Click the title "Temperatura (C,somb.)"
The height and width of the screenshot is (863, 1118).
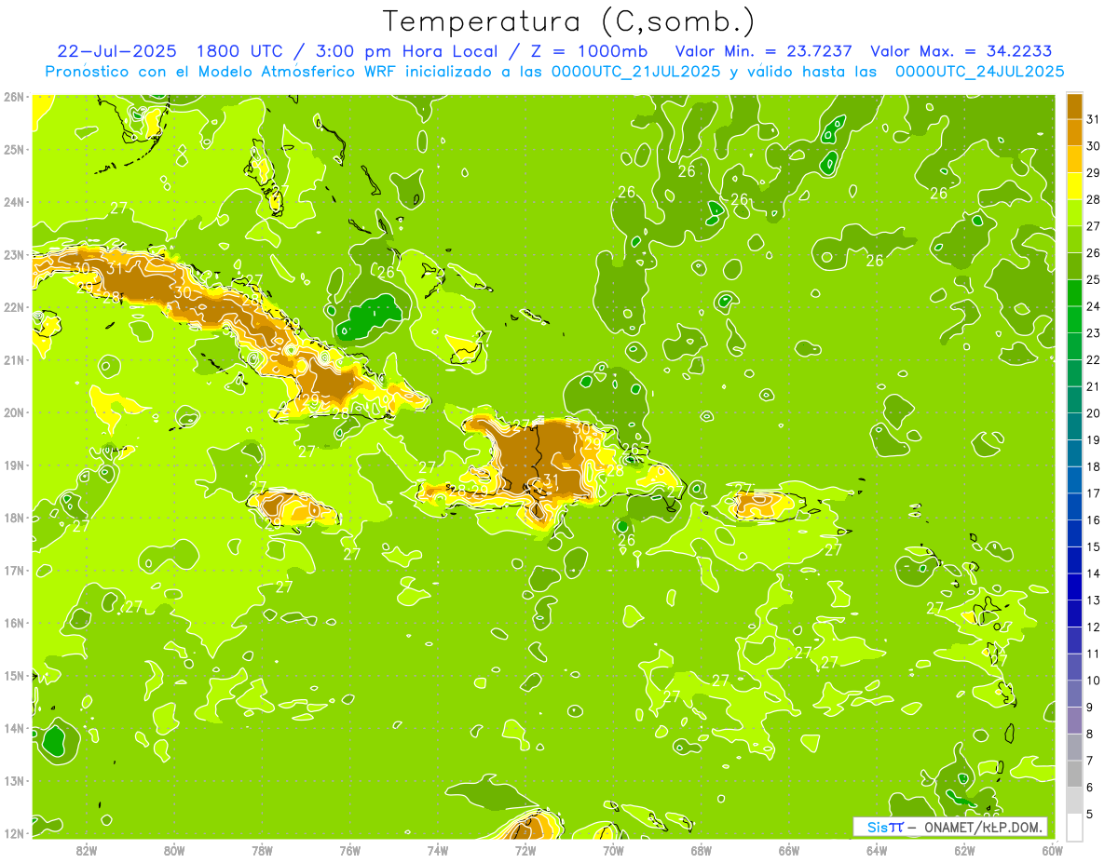tap(568, 21)
